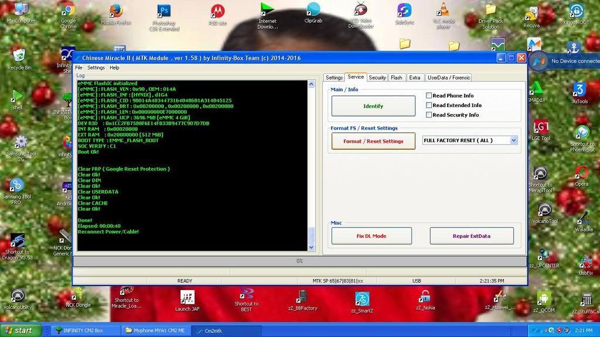Click the 'BOOT TYPE : EMMC_FLASH_BOOT' log line
This screenshot has height=337, width=600.
tap(118, 140)
